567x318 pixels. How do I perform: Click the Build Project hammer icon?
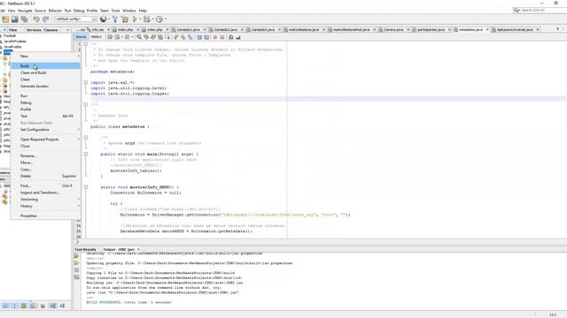(115, 19)
